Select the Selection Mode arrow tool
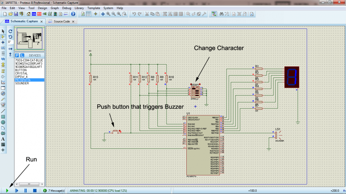Image resolution: width=346 pixels, height=194 pixels. tap(3, 31)
